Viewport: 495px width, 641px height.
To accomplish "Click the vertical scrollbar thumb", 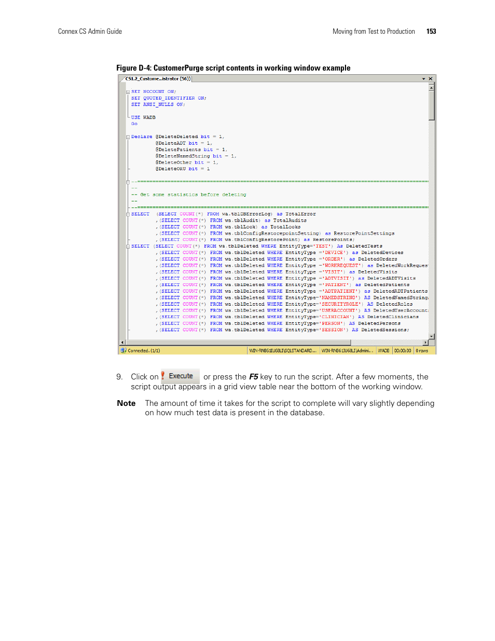I will (x=432, y=105).
